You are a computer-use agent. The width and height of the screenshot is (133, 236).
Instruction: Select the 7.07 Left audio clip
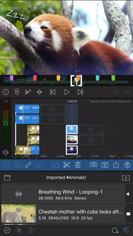pos(27,119)
